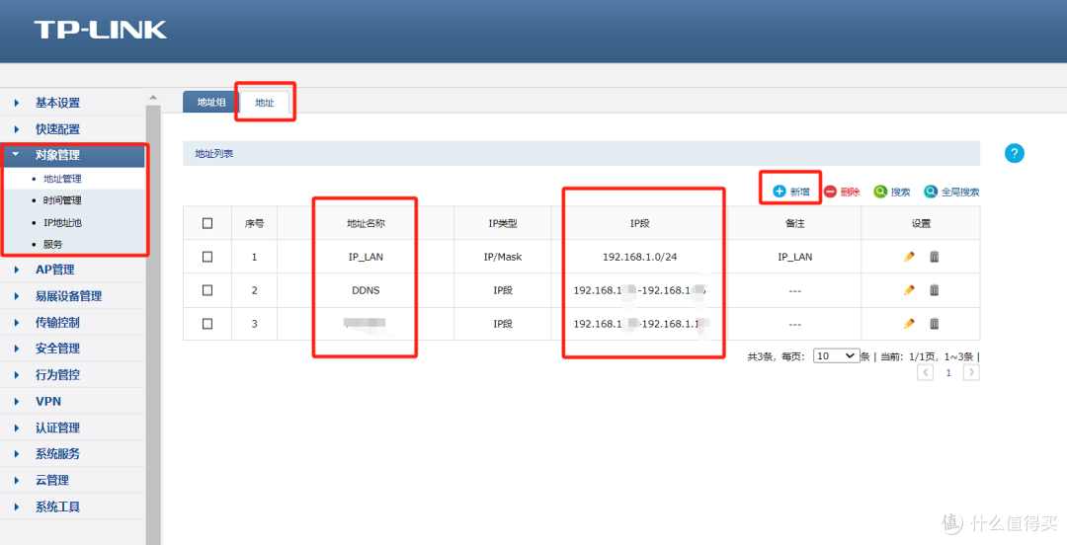
Task: Click the DDNS address name cell
Action: coord(366,290)
